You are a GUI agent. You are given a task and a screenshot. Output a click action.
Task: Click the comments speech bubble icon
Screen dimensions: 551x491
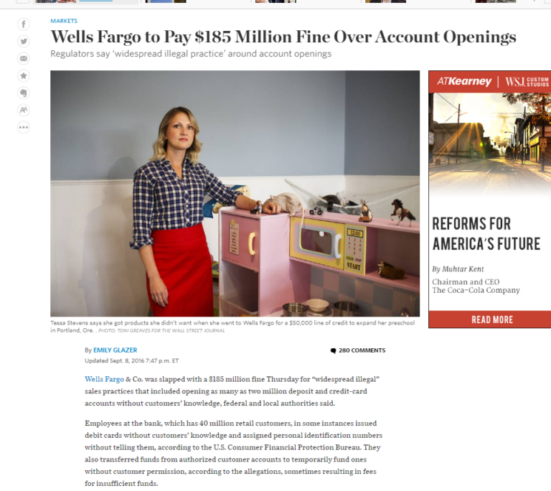coord(333,351)
